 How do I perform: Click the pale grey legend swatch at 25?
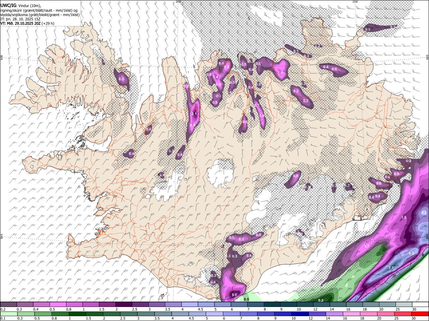404,304
